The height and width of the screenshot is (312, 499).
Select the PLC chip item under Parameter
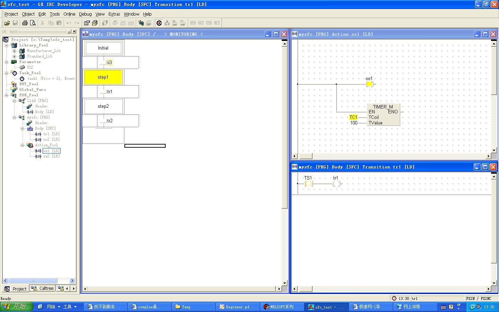pyautogui.click(x=30, y=67)
